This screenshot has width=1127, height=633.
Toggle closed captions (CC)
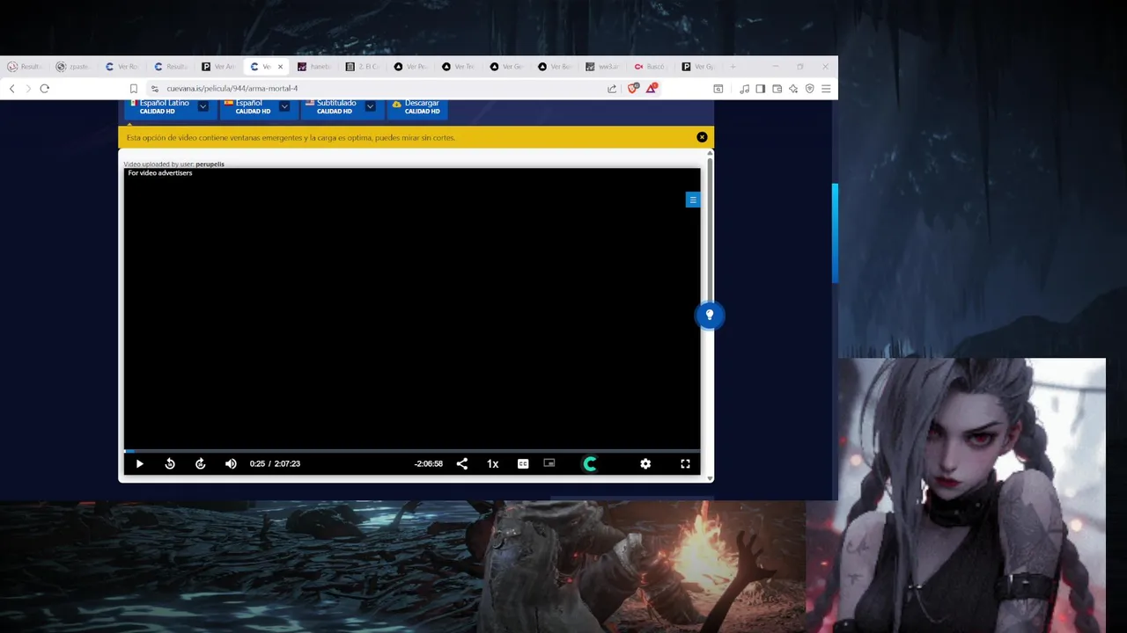pos(523,463)
